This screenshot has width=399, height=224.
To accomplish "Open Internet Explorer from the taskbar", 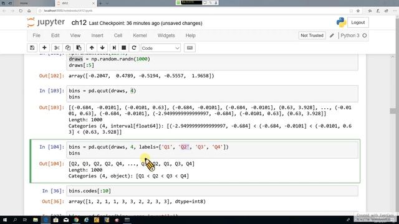I will click(x=86, y=220).
